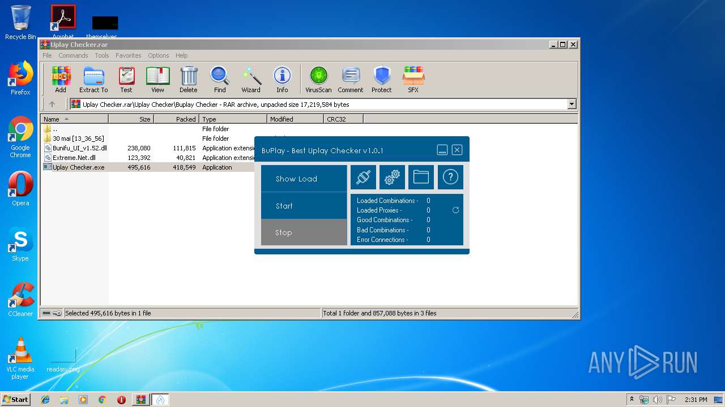
Task: Click the Recycle Bin desktop icon
Action: tap(20, 23)
